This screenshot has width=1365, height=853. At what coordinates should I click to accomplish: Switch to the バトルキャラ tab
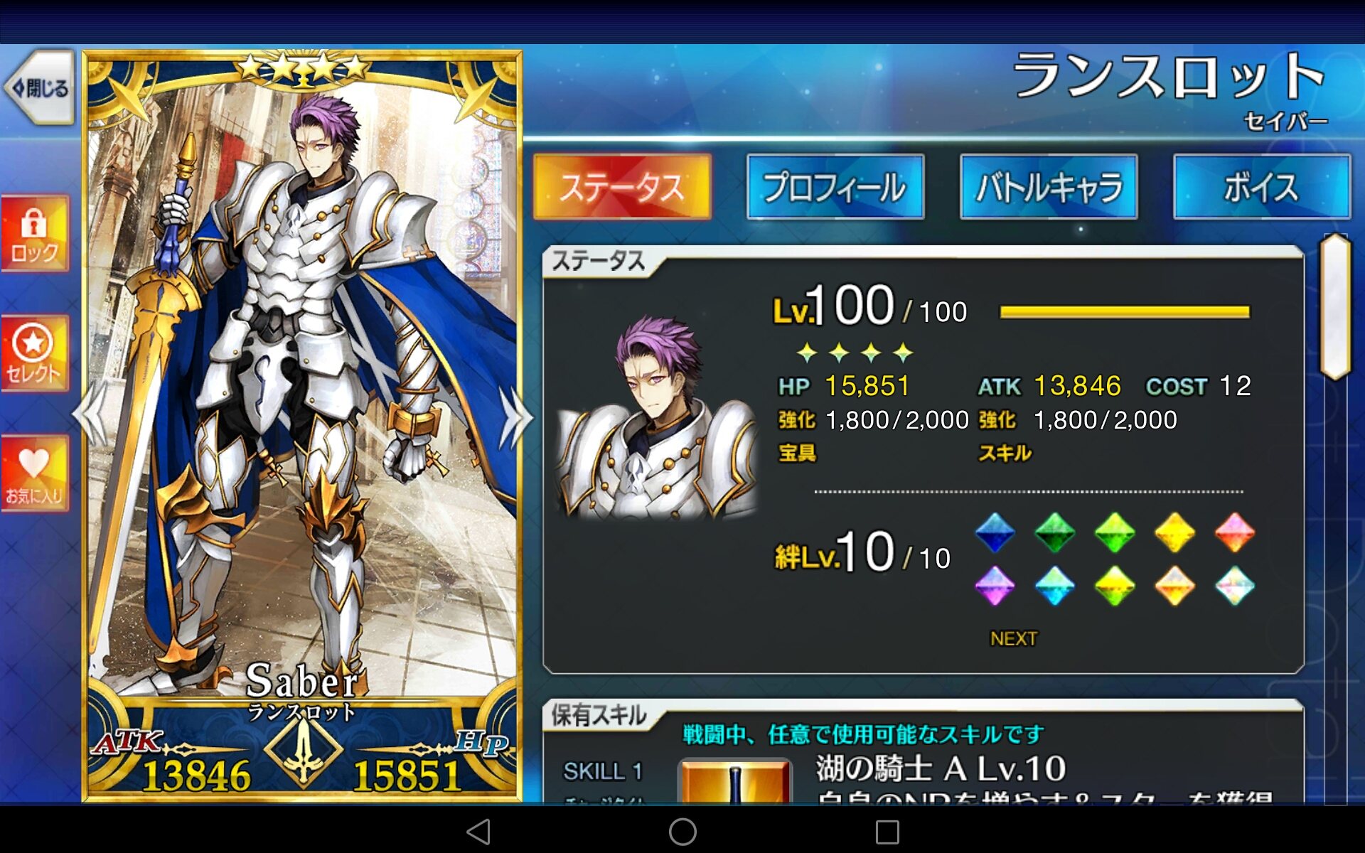tap(1049, 187)
